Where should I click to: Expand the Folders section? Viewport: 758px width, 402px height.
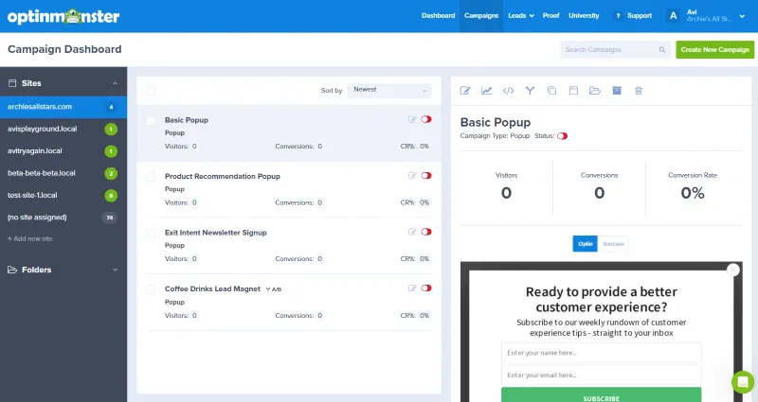coord(115,270)
